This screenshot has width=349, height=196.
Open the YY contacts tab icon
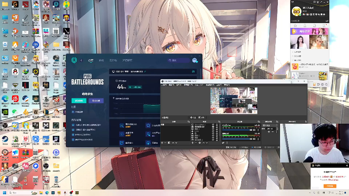tap(305, 26)
